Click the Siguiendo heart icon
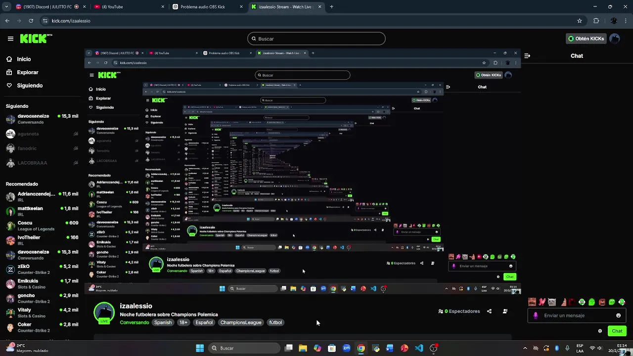This screenshot has height=356, width=633. pos(9,86)
